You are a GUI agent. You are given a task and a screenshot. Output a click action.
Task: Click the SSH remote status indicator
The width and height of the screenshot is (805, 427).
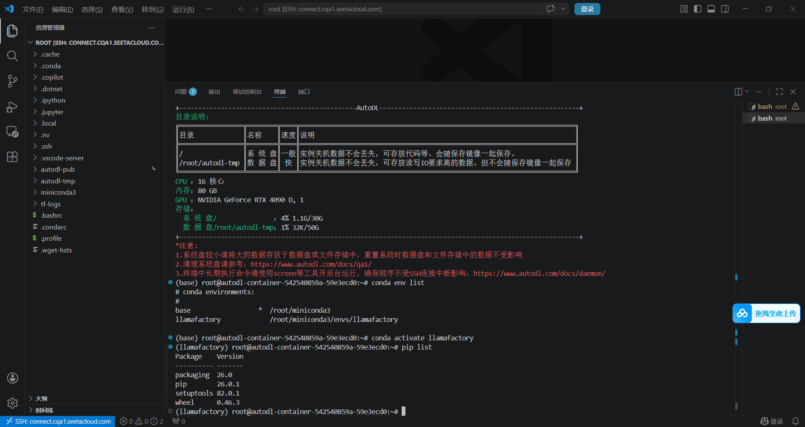[x=58, y=421]
